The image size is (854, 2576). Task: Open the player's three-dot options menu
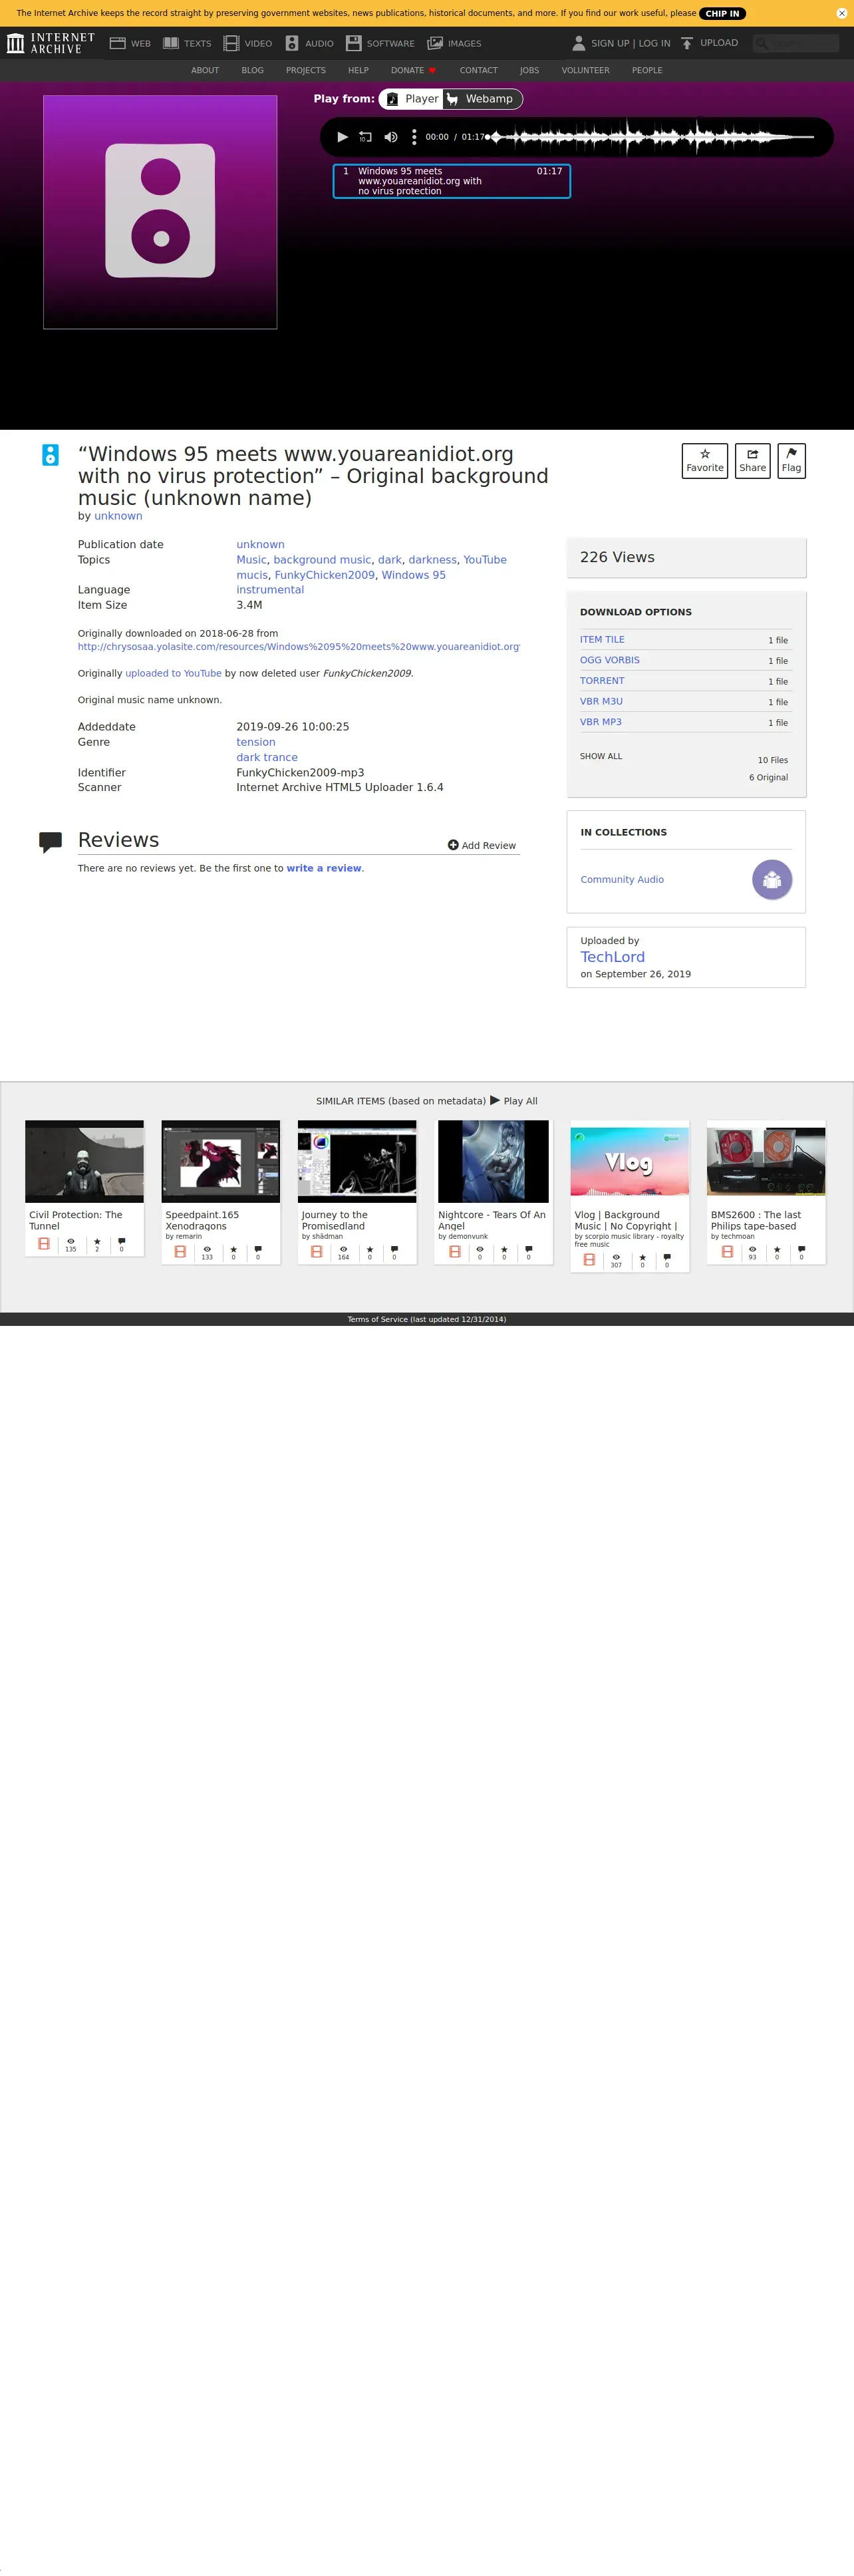click(414, 137)
